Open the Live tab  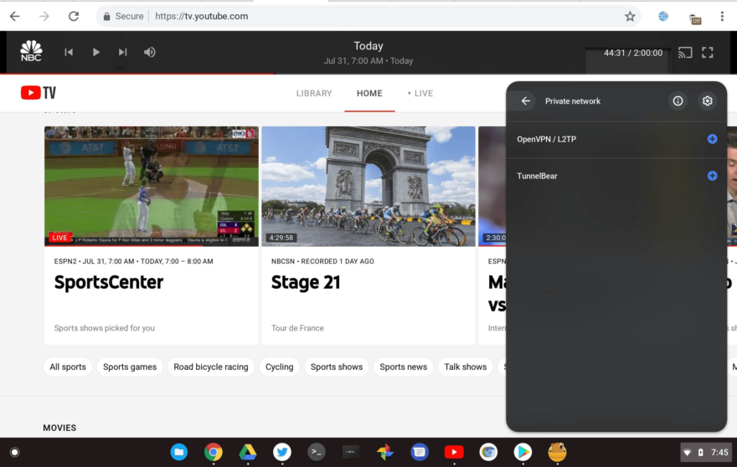(x=420, y=94)
